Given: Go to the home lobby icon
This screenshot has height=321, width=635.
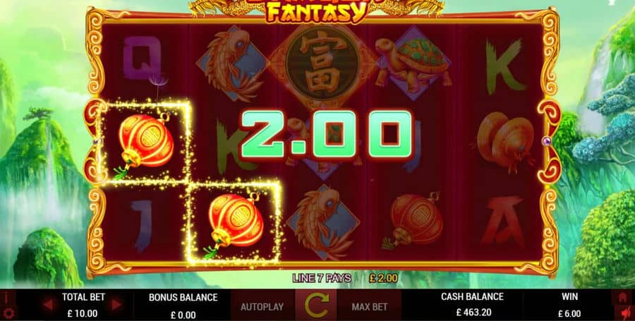Looking at the screenshot, I should pos(623,298).
